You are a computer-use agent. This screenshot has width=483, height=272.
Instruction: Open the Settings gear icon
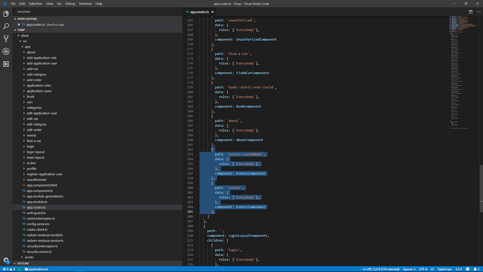(x=6, y=260)
